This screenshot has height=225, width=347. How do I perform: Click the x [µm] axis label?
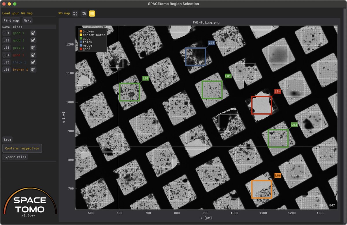[206, 217]
